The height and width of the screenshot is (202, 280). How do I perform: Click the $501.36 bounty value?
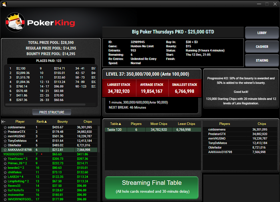[58, 136]
